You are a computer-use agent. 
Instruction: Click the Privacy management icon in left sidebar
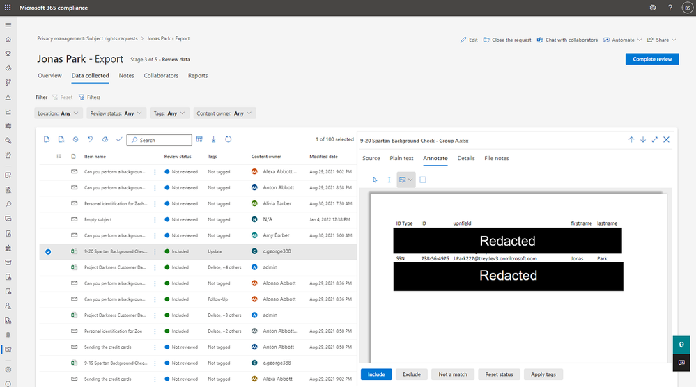pyautogui.click(x=8, y=349)
